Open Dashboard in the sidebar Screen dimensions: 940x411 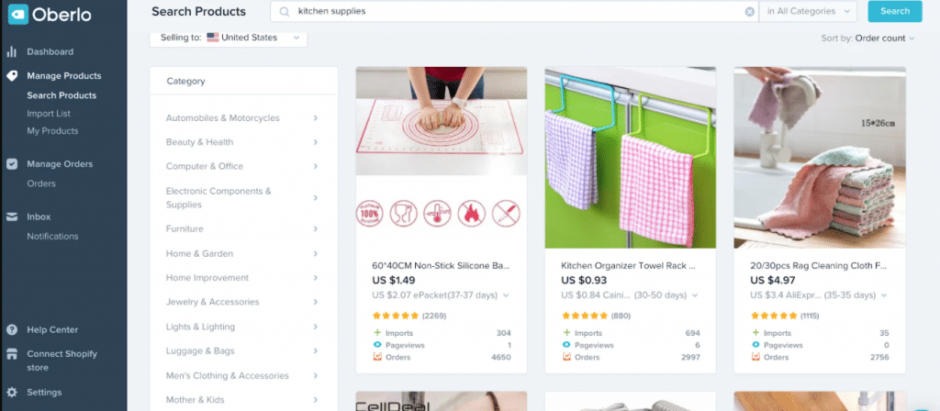click(50, 52)
